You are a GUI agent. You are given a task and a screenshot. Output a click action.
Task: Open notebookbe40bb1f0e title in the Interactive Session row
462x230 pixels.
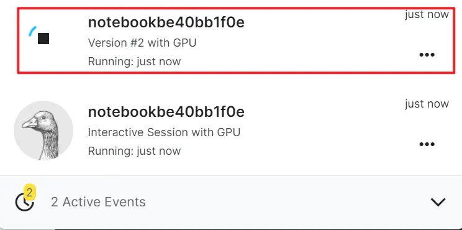pyautogui.click(x=166, y=112)
